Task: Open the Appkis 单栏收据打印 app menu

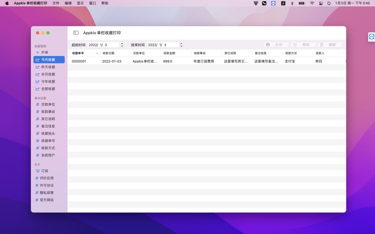Action: click(x=30, y=3)
